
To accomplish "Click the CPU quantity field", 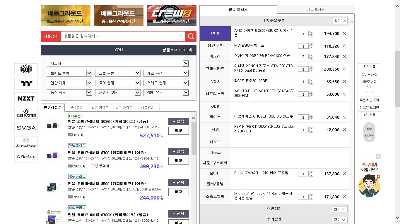I will pos(303,34).
